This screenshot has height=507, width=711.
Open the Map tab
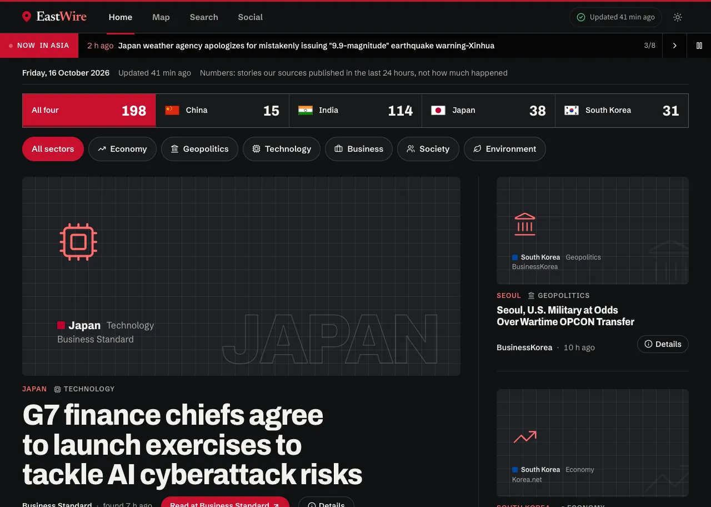(x=161, y=17)
